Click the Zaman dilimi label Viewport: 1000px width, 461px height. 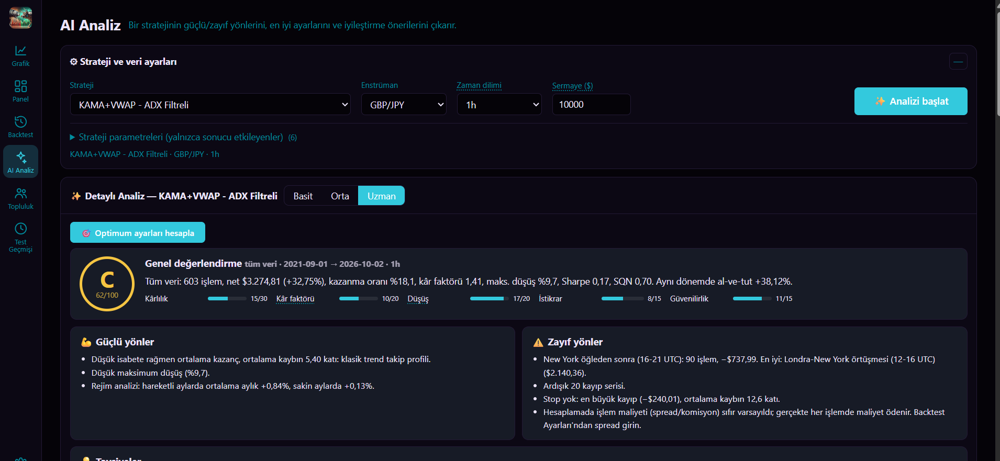click(x=479, y=85)
